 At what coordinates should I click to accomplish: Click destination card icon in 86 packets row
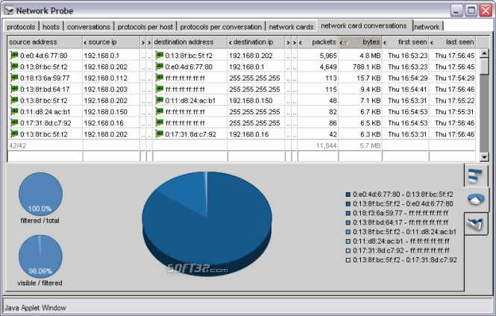coord(159,123)
